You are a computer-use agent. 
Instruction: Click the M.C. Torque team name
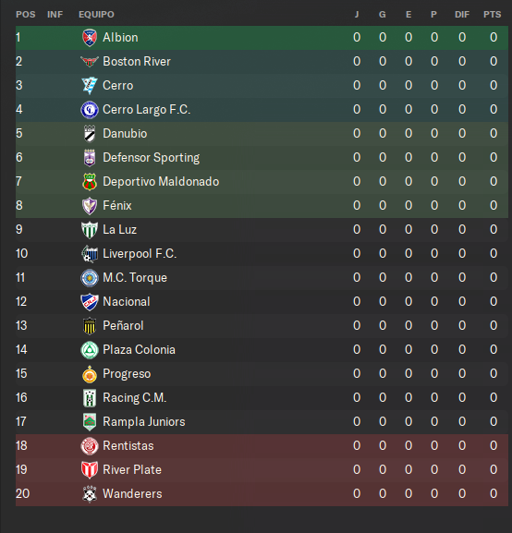(135, 278)
